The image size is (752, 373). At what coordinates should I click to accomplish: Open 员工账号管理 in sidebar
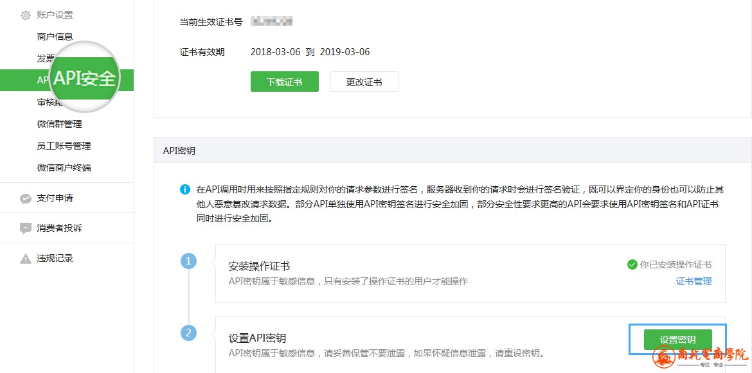(64, 146)
